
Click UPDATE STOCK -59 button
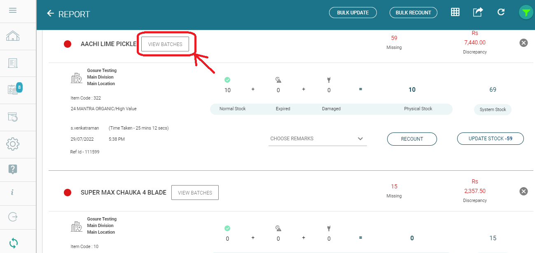pos(491,139)
